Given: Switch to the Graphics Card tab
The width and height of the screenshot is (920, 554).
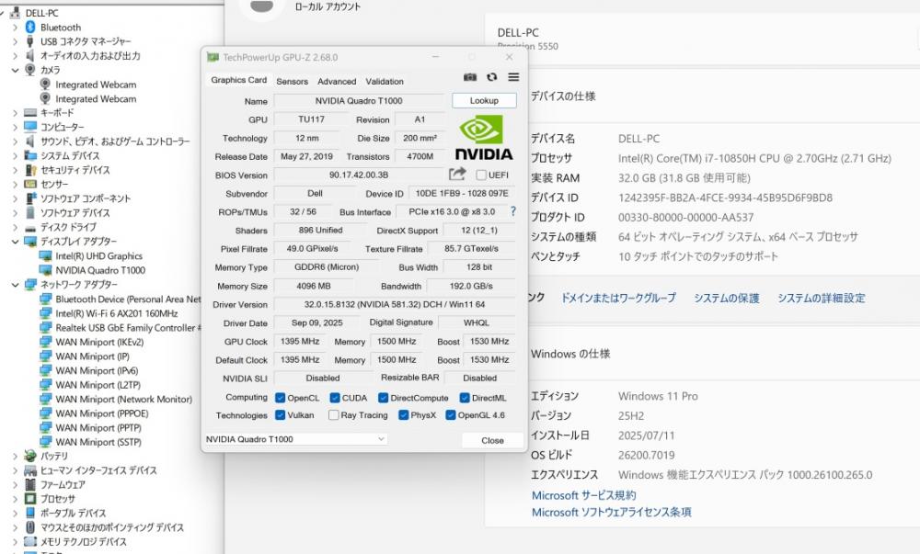Looking at the screenshot, I should pyautogui.click(x=239, y=80).
